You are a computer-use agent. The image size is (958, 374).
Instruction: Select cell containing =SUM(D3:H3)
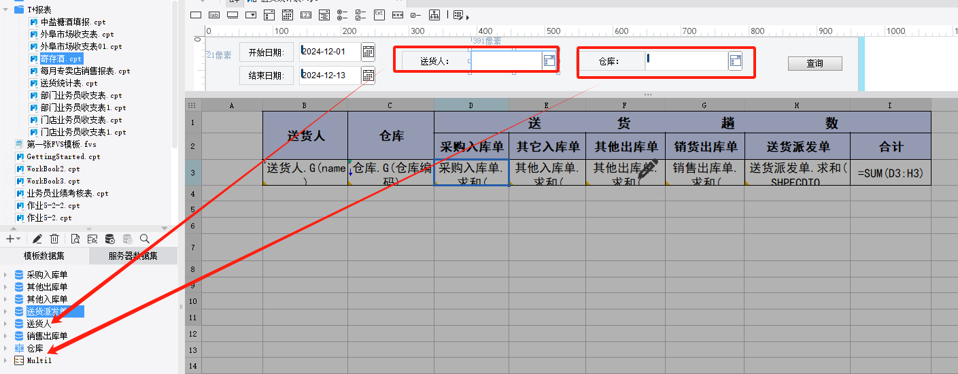[x=891, y=173]
